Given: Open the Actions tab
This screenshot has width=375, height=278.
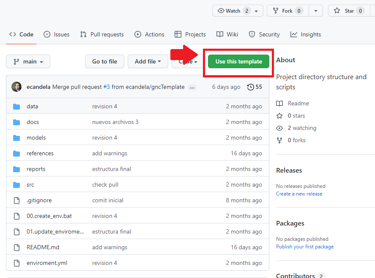Looking at the screenshot, I should tap(149, 34).
